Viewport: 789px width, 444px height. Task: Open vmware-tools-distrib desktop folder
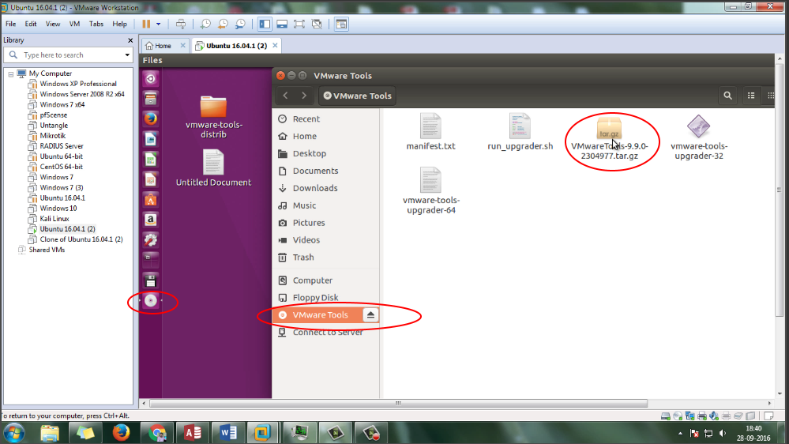point(213,117)
